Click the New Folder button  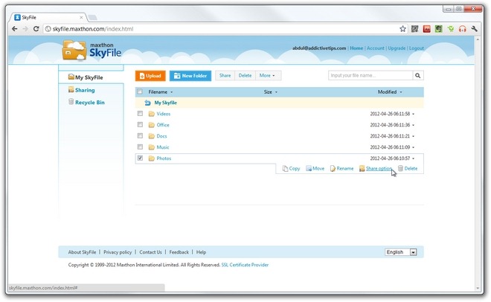(190, 76)
